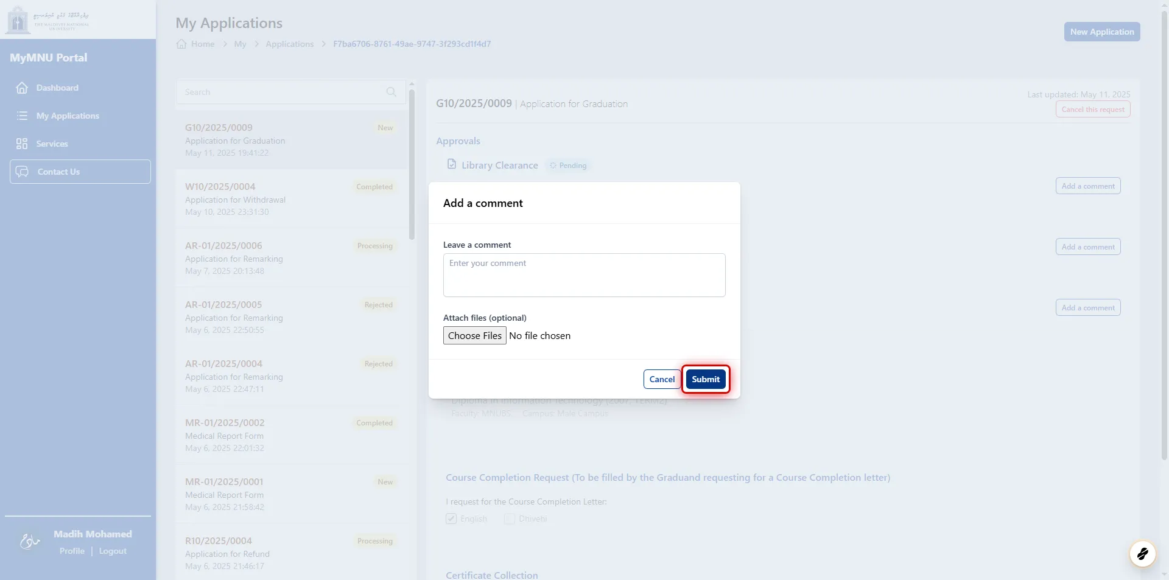The height and width of the screenshot is (580, 1169).
Task: Click the New Application button
Action: point(1102,32)
